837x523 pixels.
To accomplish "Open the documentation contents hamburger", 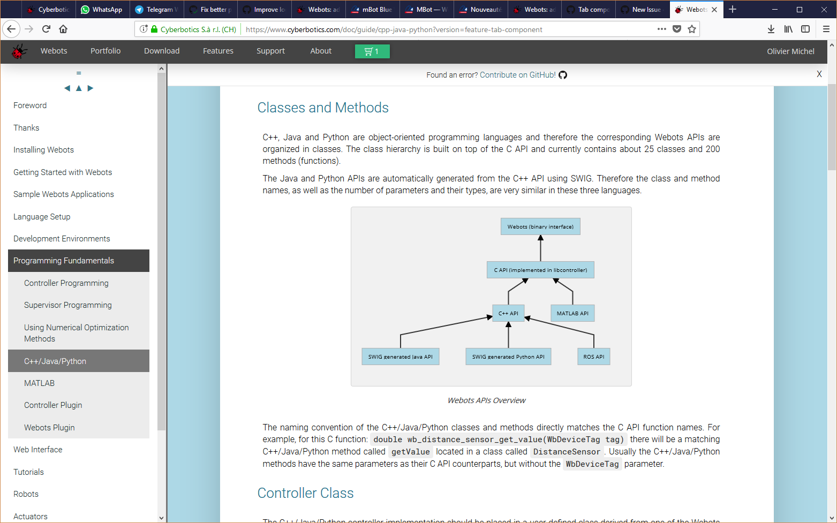I will coord(79,72).
